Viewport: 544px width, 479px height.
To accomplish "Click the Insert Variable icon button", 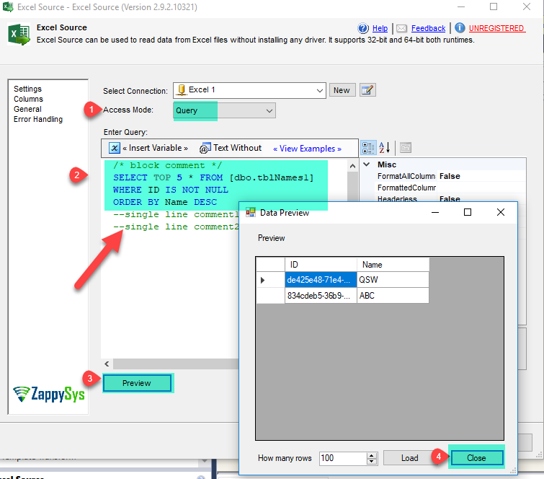I will pyautogui.click(x=115, y=148).
